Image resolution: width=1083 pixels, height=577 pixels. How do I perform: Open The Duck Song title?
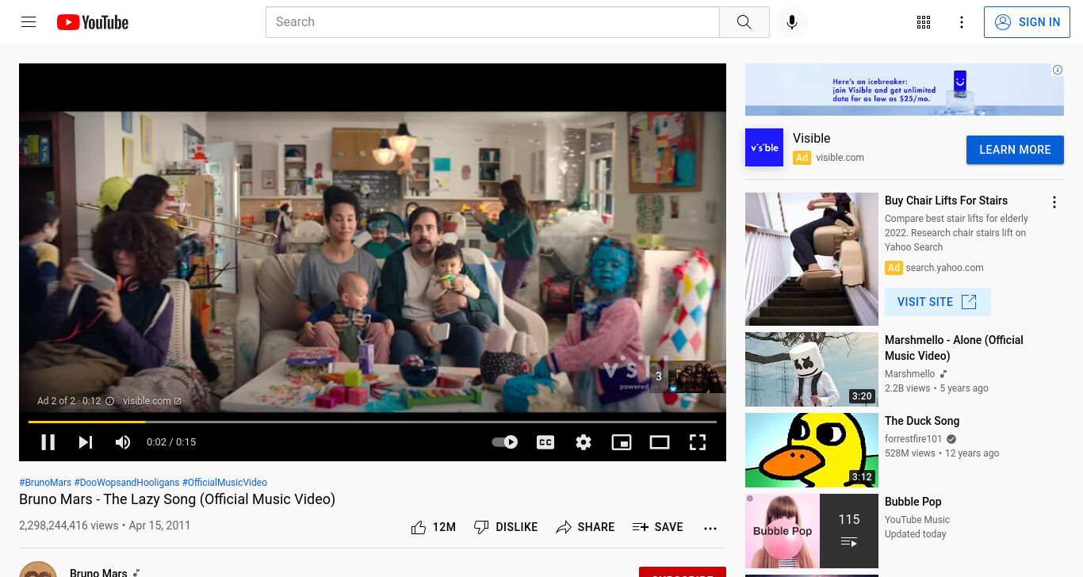coord(922,421)
